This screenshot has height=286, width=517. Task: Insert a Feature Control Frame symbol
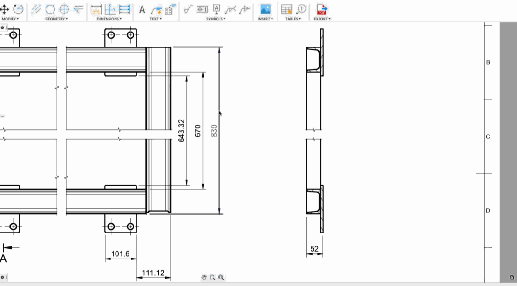pos(202,10)
